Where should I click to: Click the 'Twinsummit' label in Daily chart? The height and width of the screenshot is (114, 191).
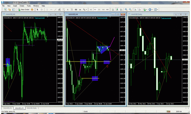[x=166, y=18]
